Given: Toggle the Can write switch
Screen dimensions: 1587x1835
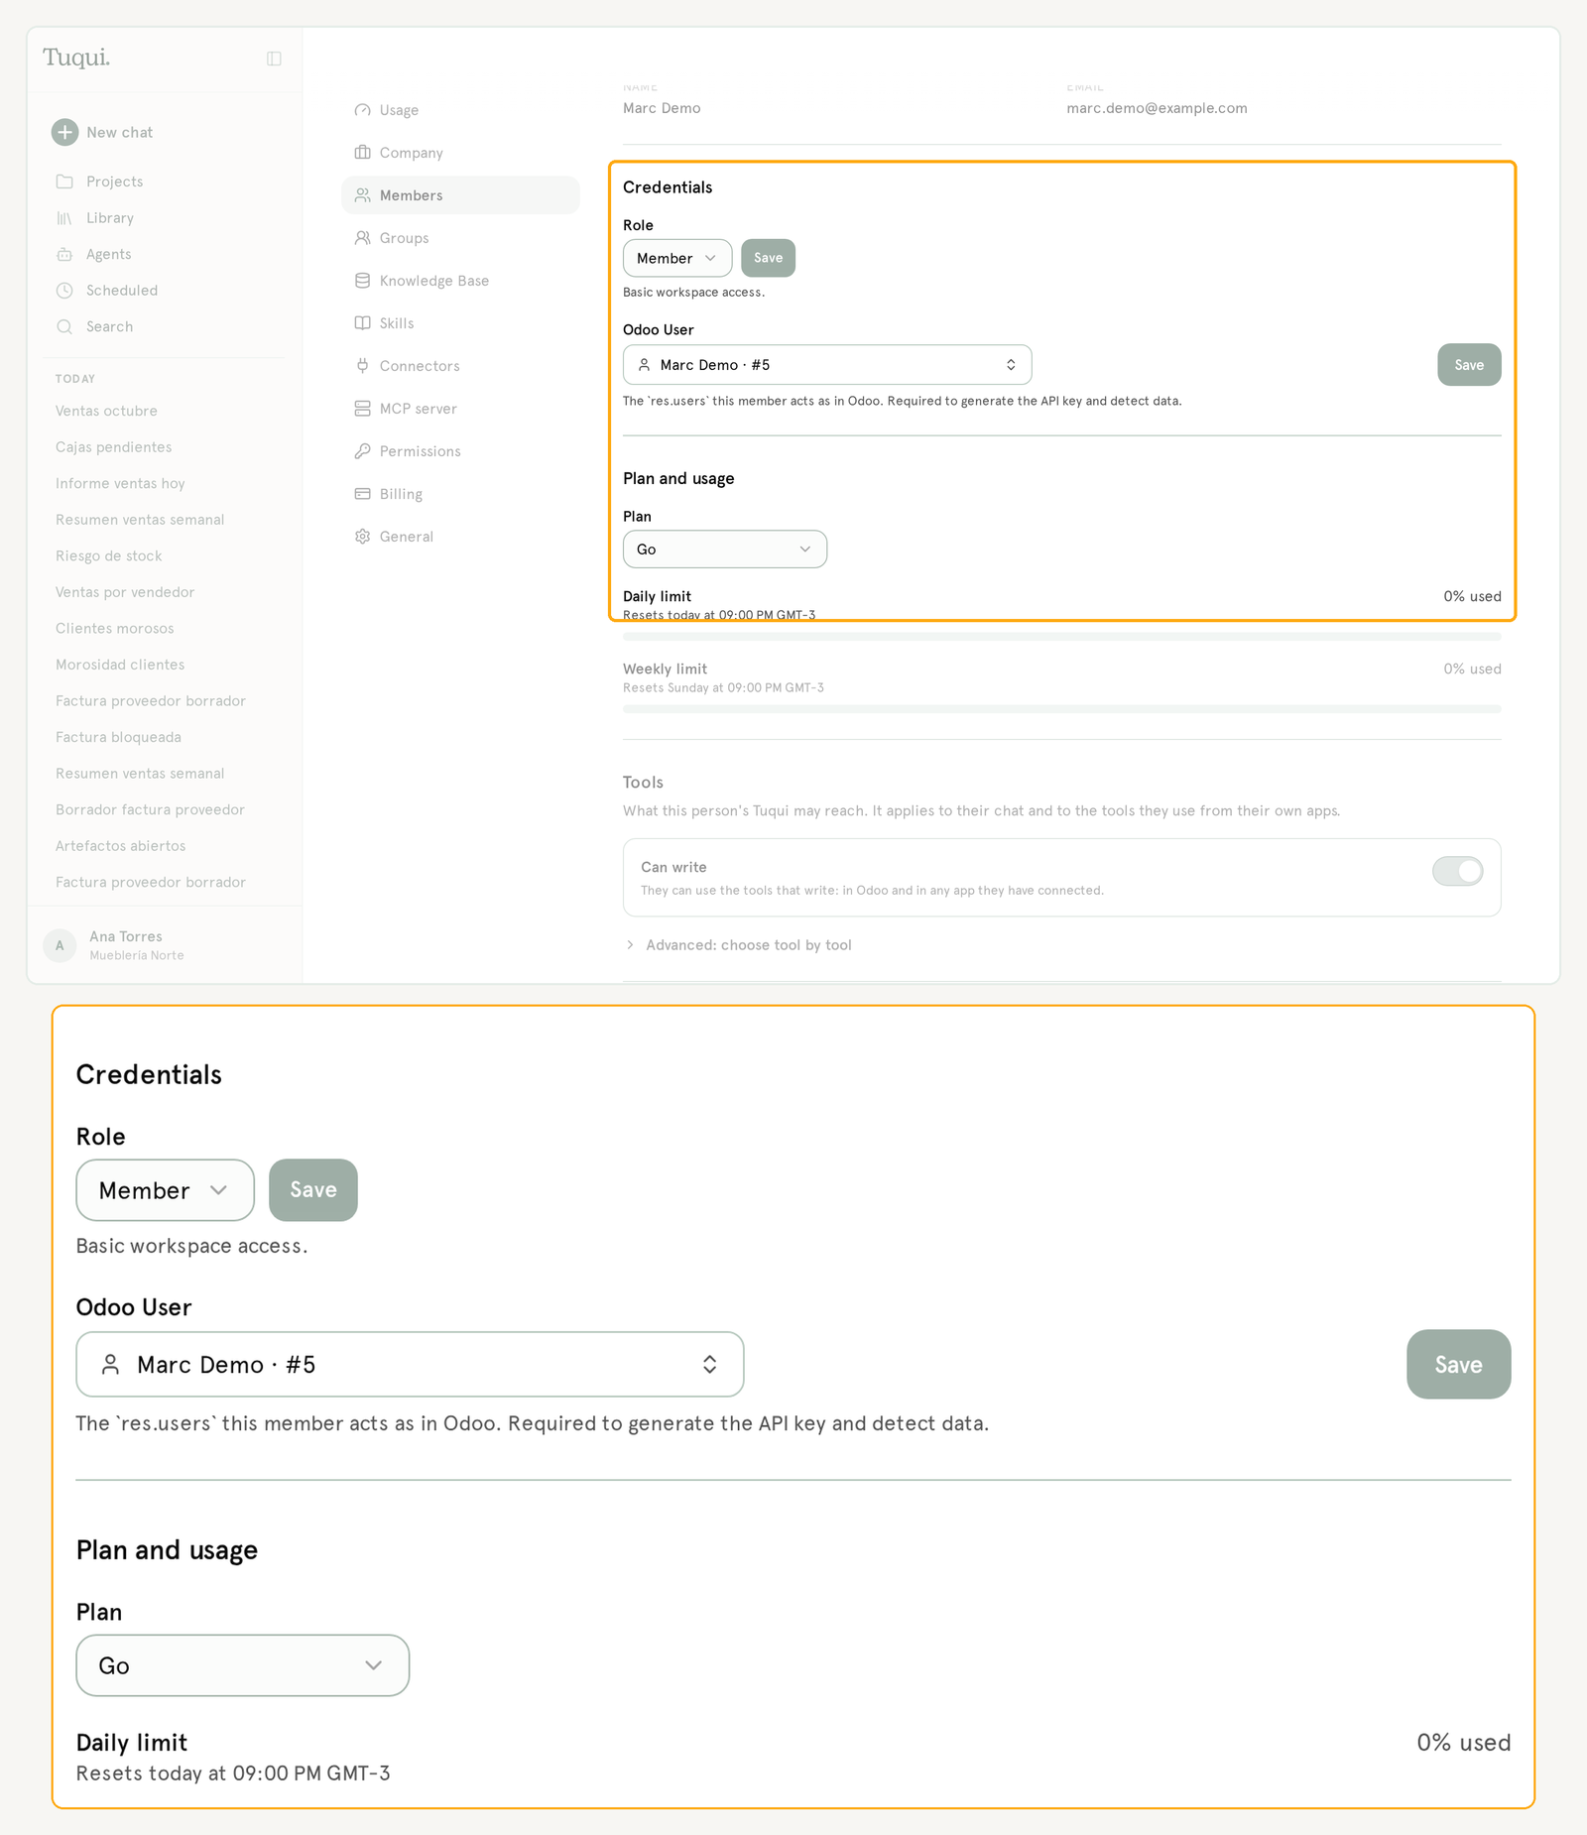Looking at the screenshot, I should pos(1457,871).
